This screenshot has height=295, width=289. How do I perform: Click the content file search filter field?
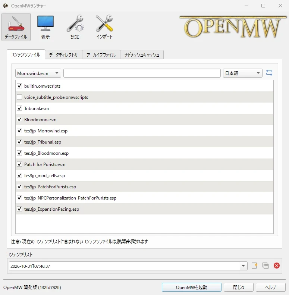point(142,73)
